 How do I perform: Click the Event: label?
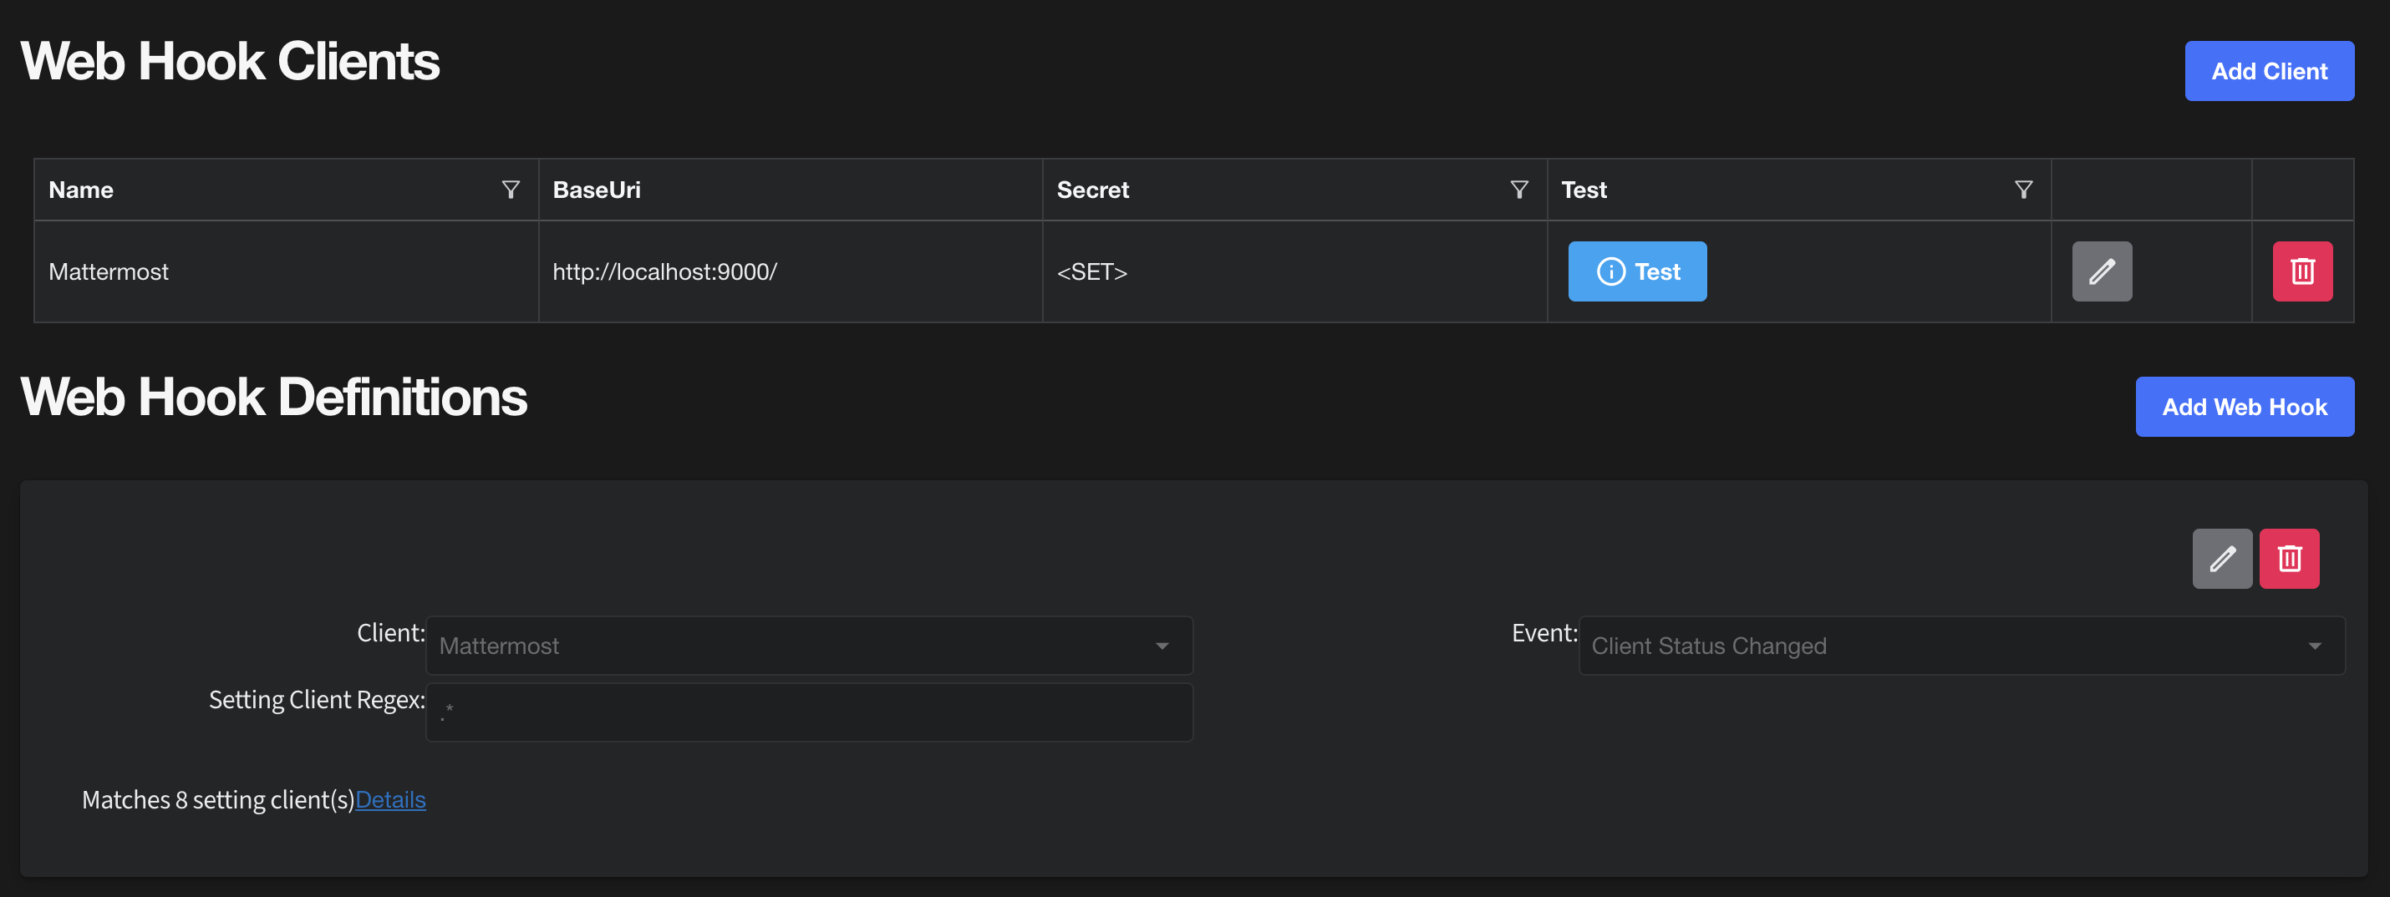pos(1545,632)
